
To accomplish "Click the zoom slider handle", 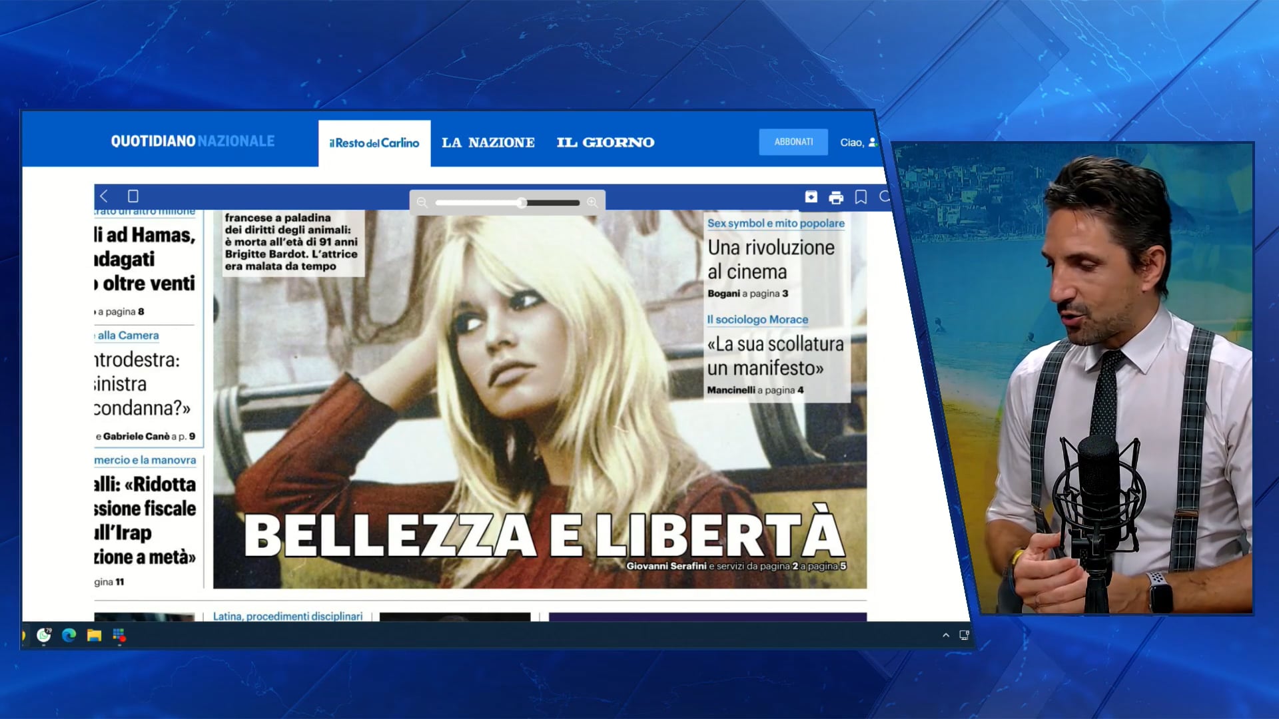I will coord(522,202).
